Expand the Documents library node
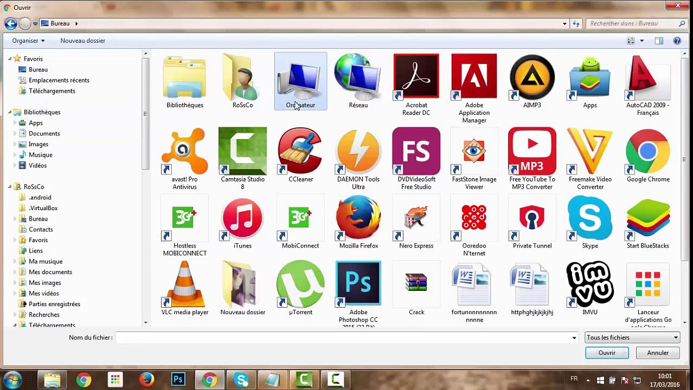This screenshot has height=390, width=693. click(15, 133)
